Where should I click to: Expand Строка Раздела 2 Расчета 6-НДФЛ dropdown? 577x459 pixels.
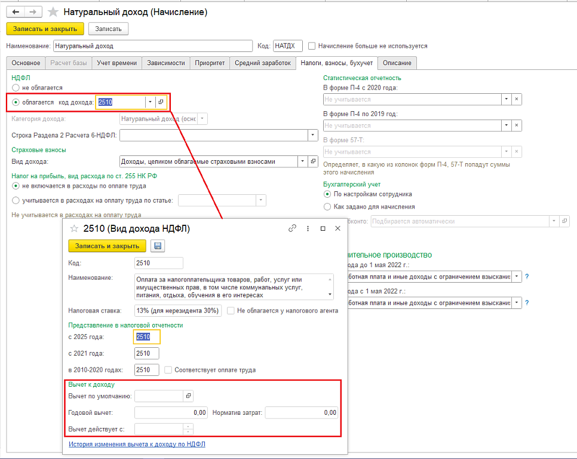pyautogui.click(x=312, y=136)
